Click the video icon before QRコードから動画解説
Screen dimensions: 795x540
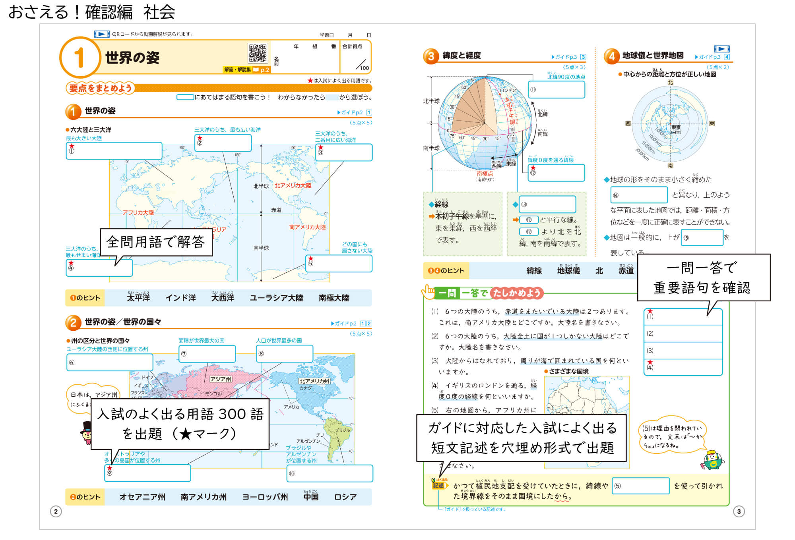(102, 34)
